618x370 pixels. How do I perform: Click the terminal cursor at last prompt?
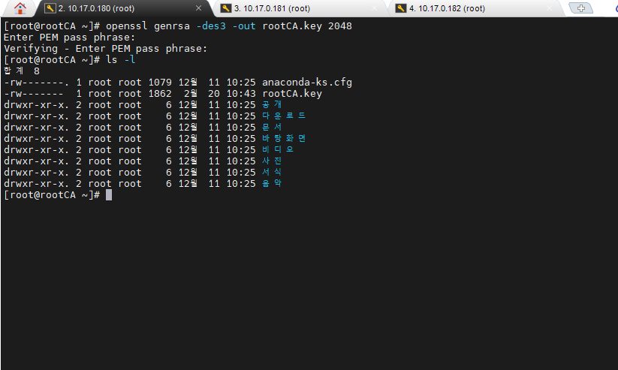tap(109, 195)
